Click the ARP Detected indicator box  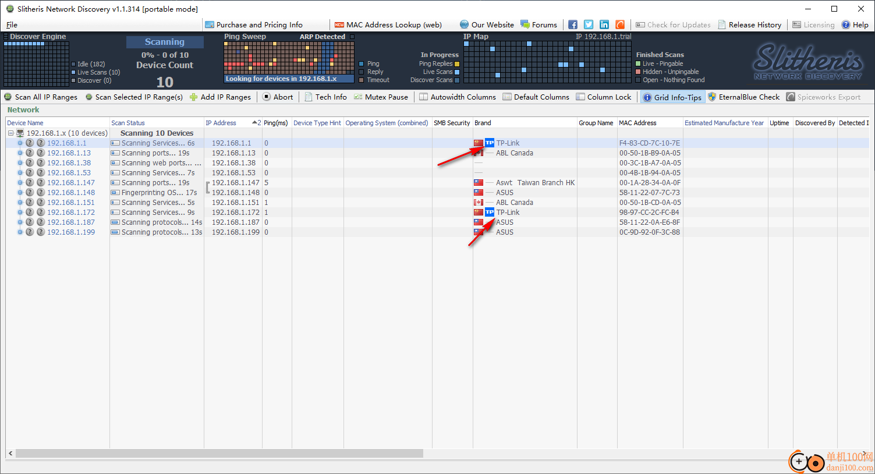(352, 37)
